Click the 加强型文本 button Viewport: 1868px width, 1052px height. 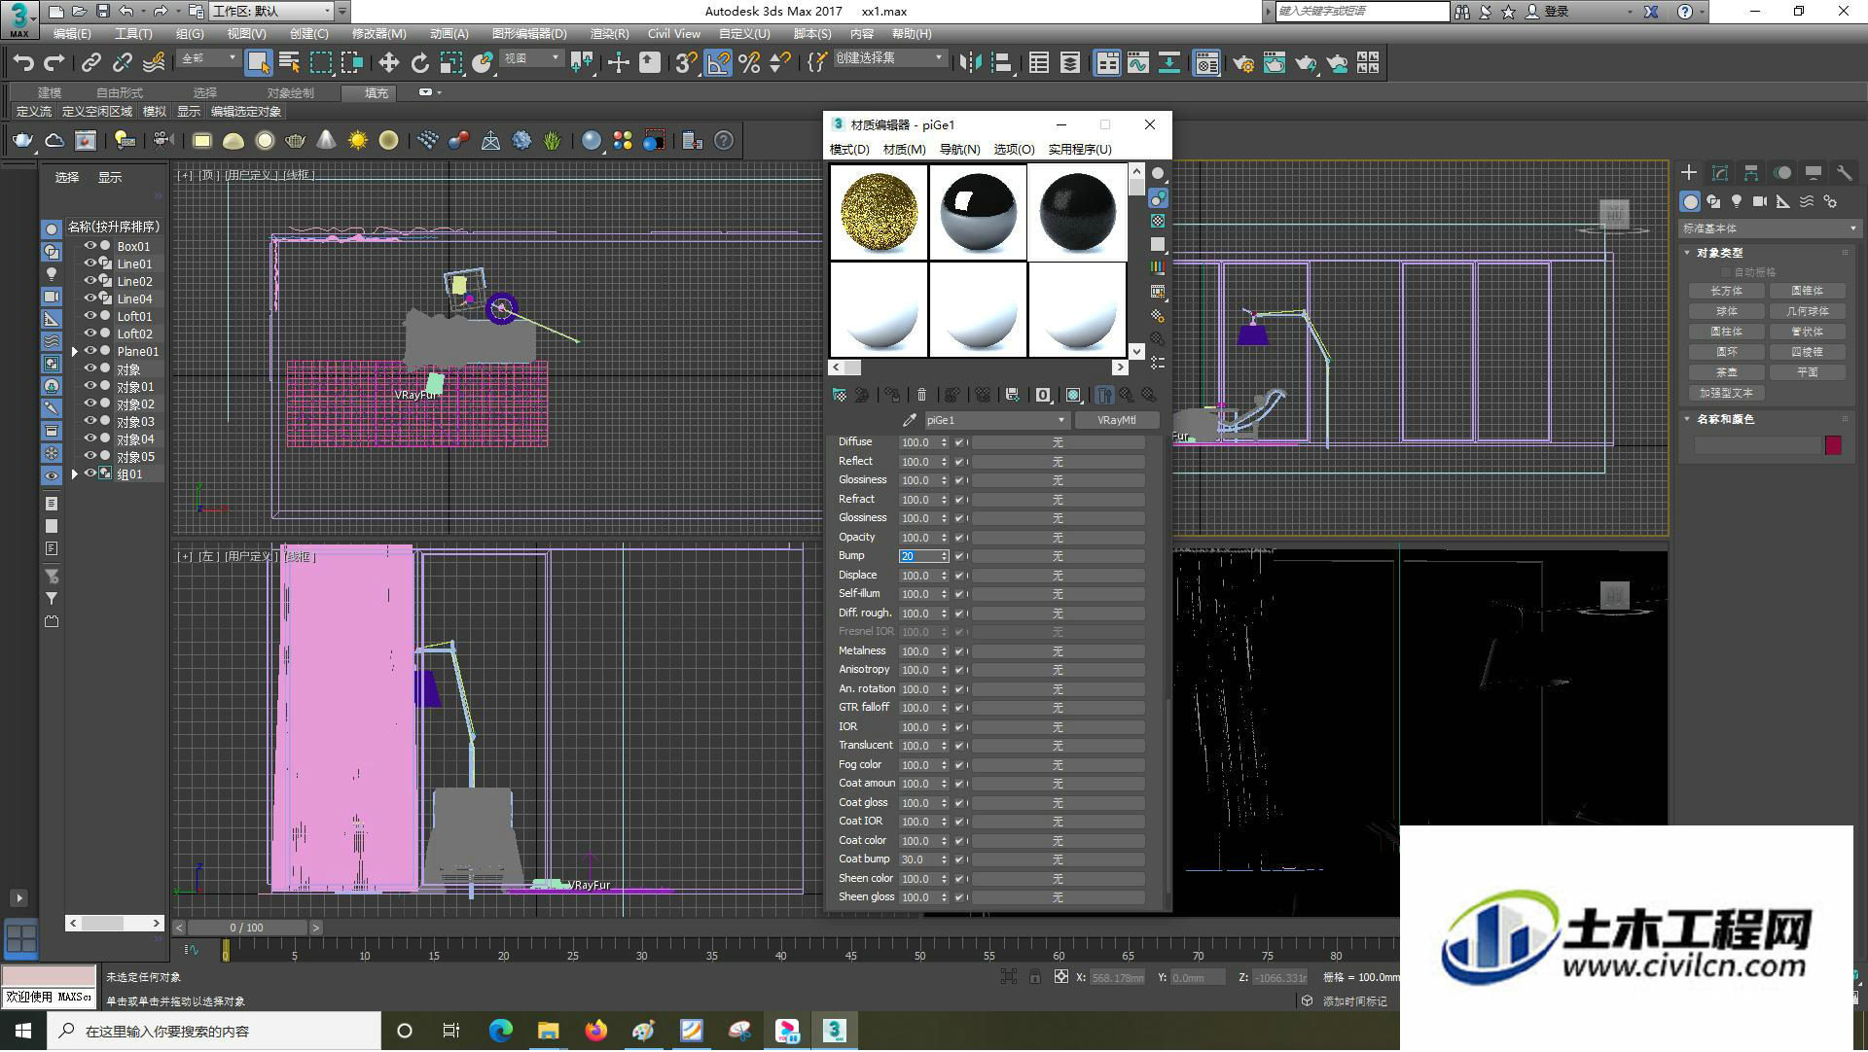point(1726,393)
